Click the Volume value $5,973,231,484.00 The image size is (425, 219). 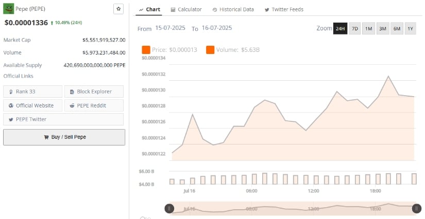104,53
